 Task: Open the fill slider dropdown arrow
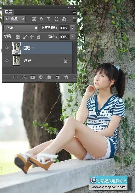pyautogui.click(x=73, y=37)
